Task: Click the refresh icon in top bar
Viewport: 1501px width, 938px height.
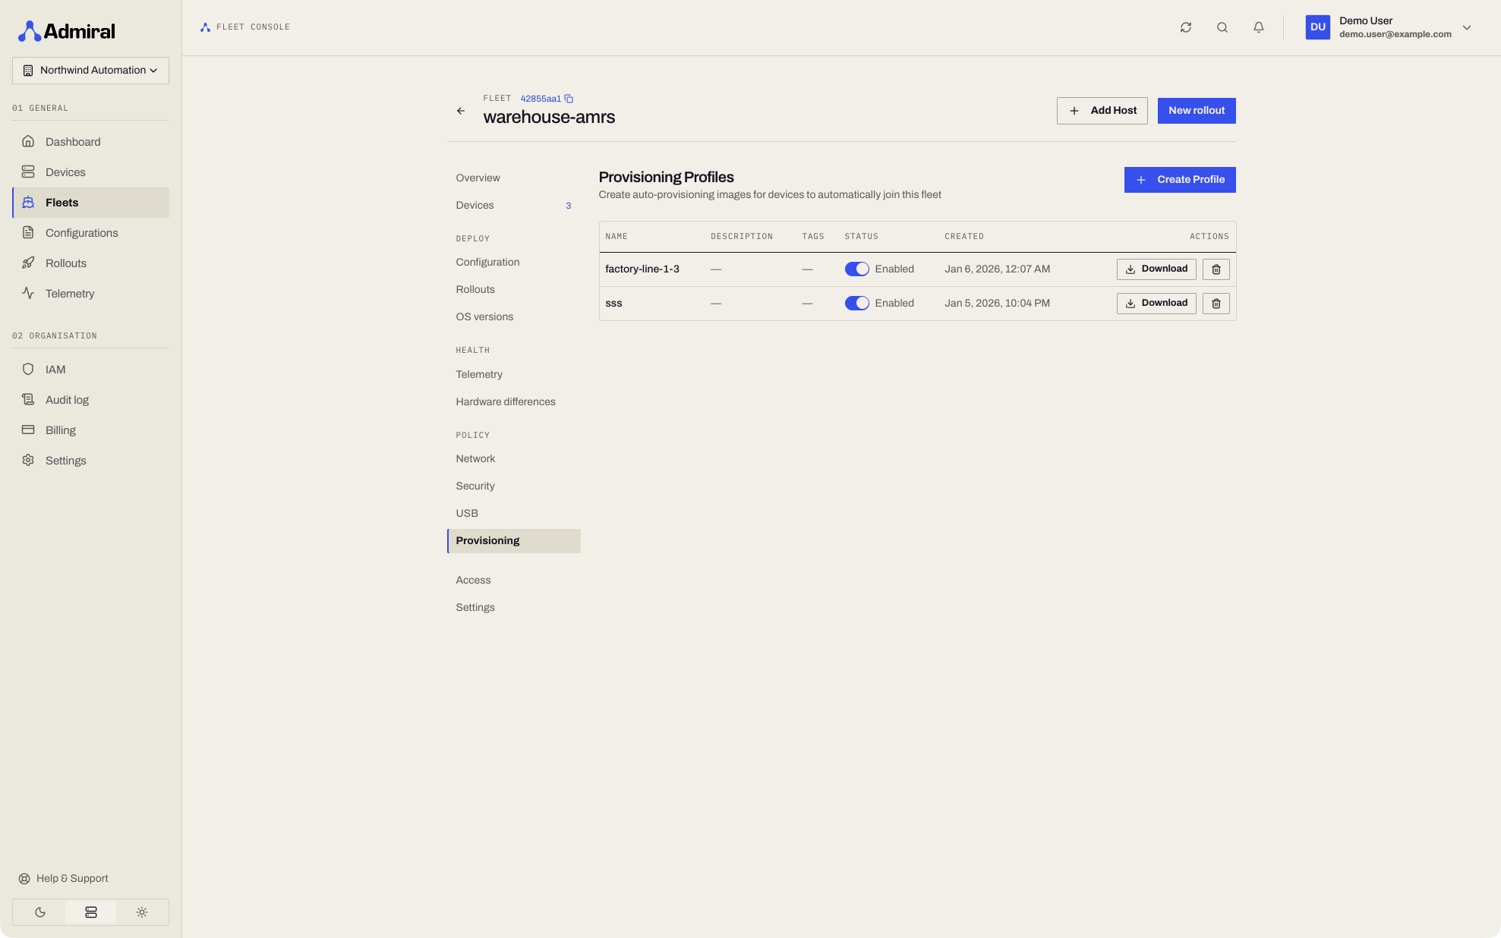Action: [x=1185, y=27]
